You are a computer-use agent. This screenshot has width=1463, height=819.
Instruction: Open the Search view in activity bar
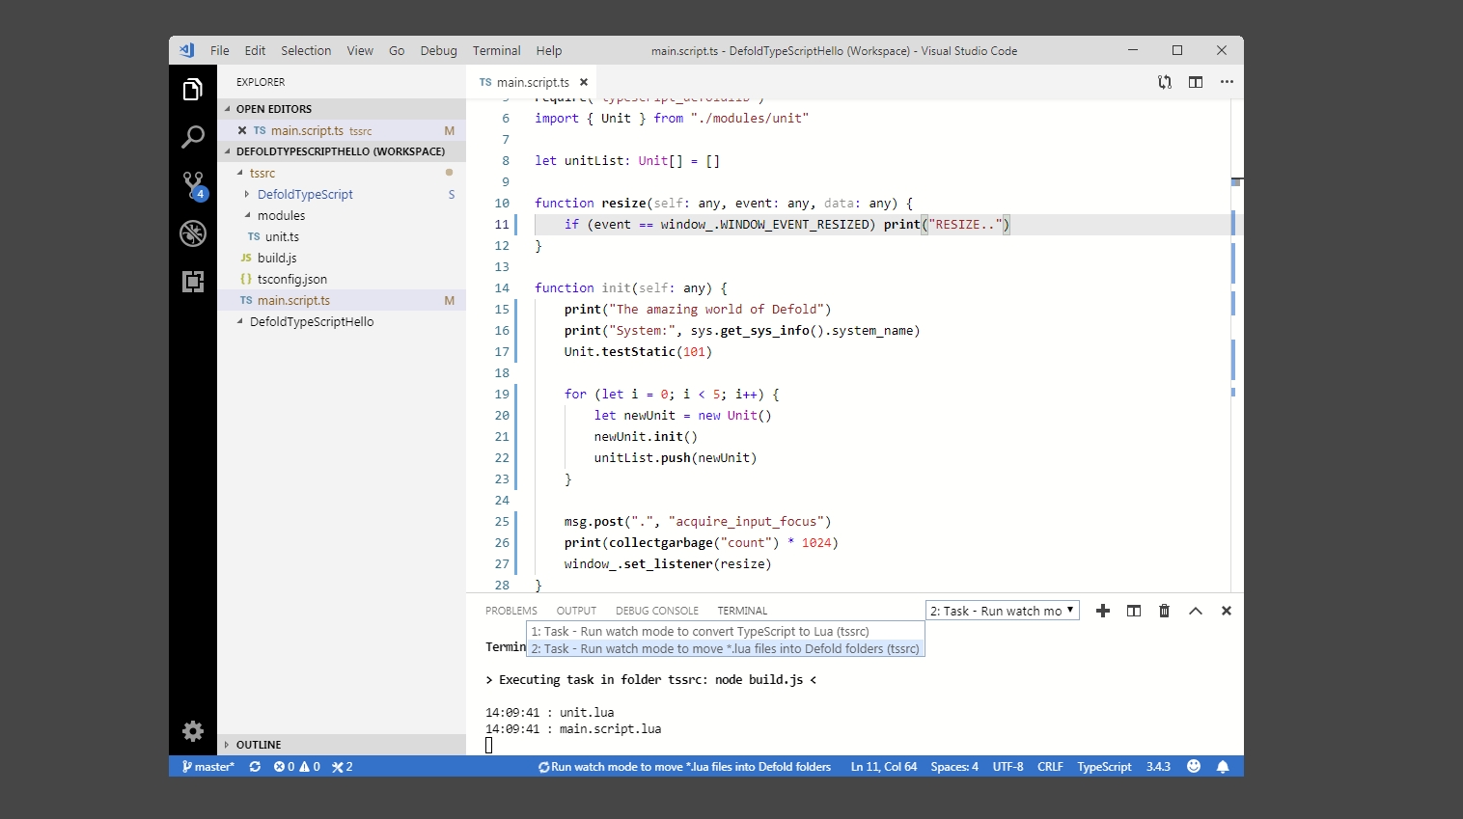coord(193,137)
